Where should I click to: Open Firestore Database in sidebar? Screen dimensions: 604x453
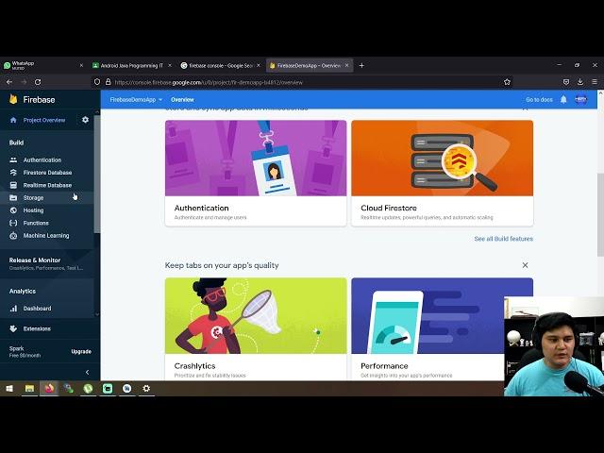click(47, 173)
